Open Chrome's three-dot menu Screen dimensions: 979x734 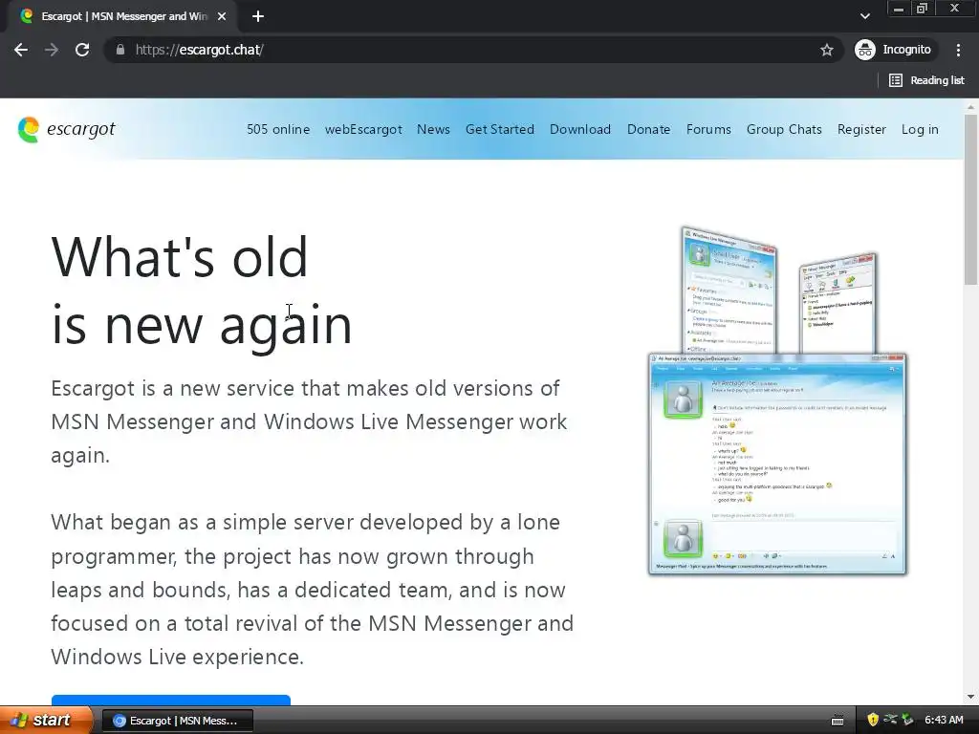coord(958,50)
